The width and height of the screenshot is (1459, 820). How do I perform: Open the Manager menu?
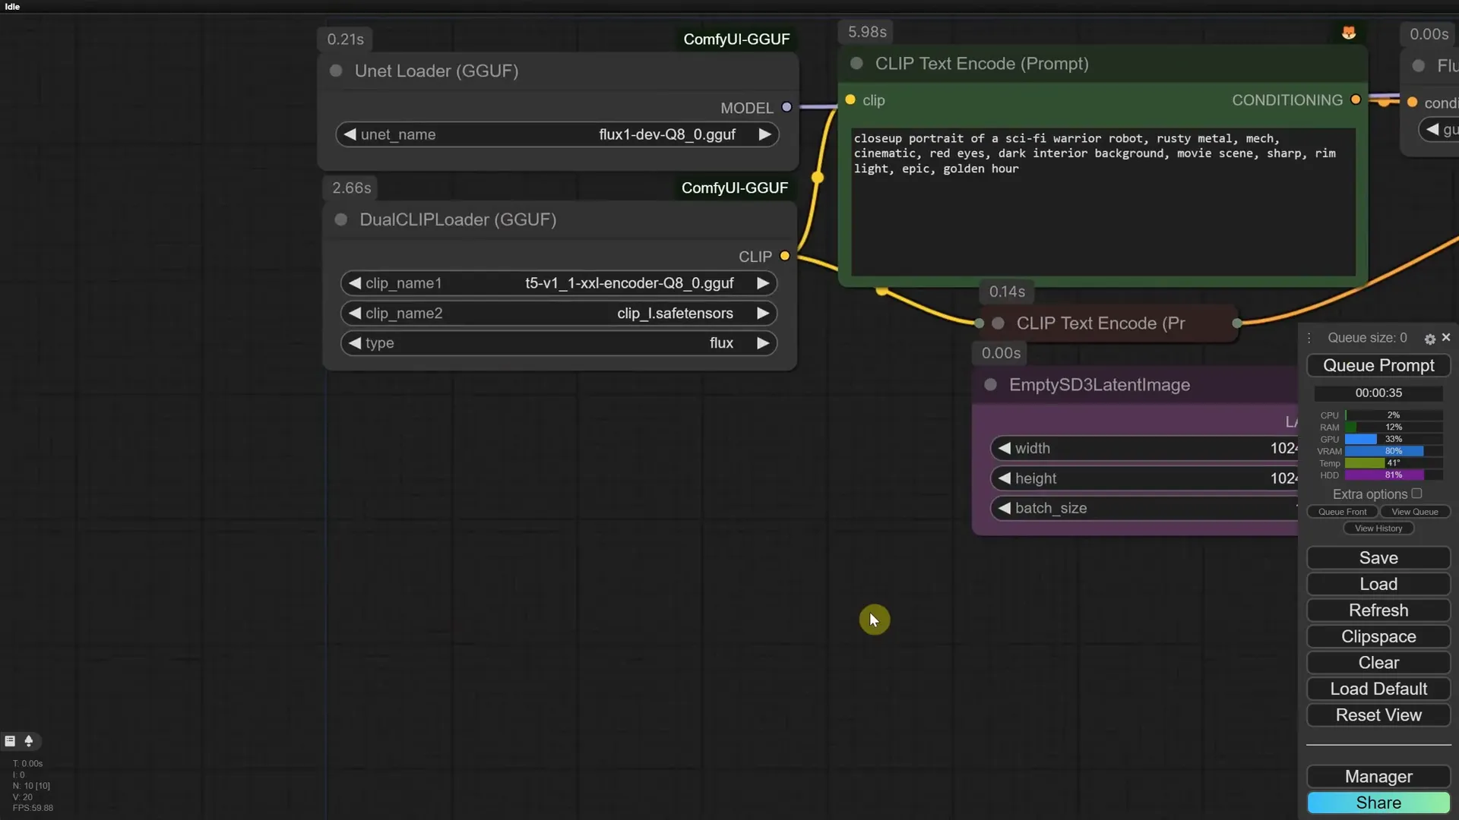pos(1378,776)
